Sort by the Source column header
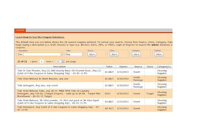216x135 pixels. 138,66
